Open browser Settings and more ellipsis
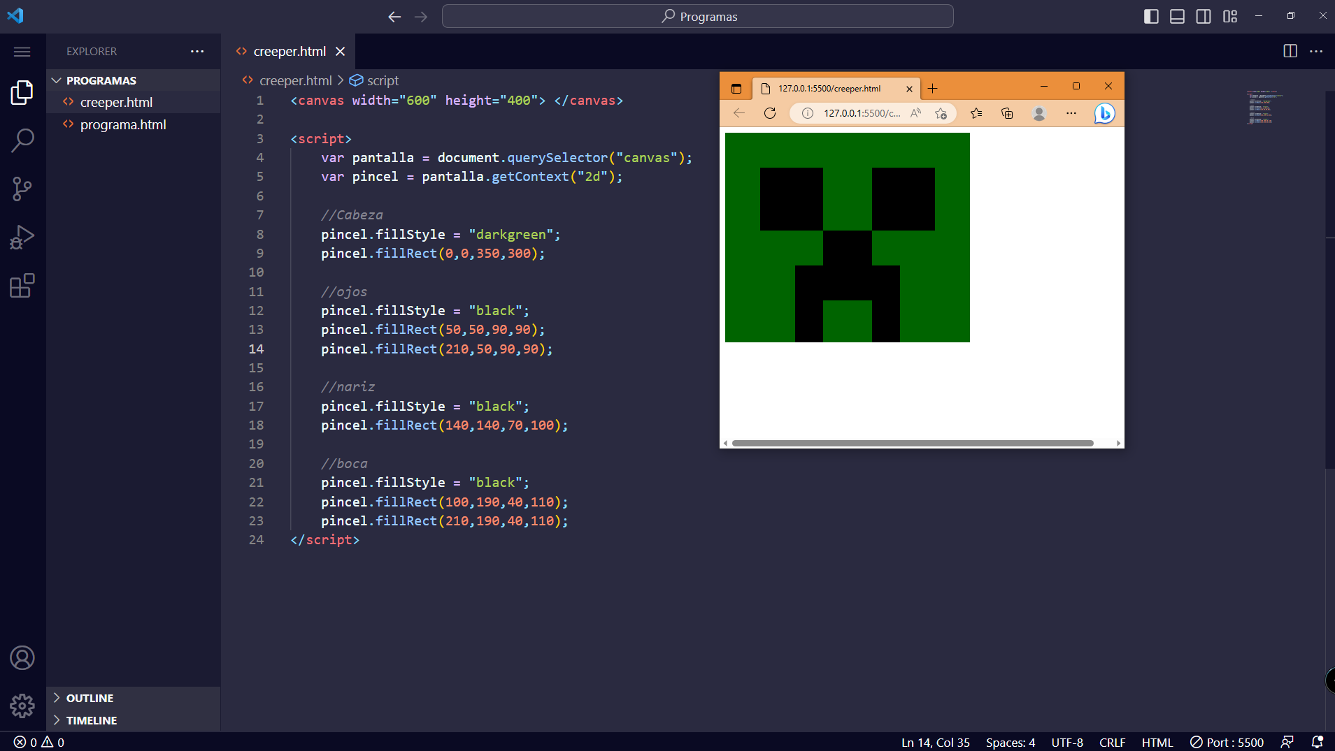Viewport: 1335px width, 751px height. [1071, 113]
